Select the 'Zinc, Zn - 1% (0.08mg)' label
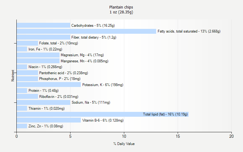243x152 pixels. pyautogui.click(x=46, y=126)
